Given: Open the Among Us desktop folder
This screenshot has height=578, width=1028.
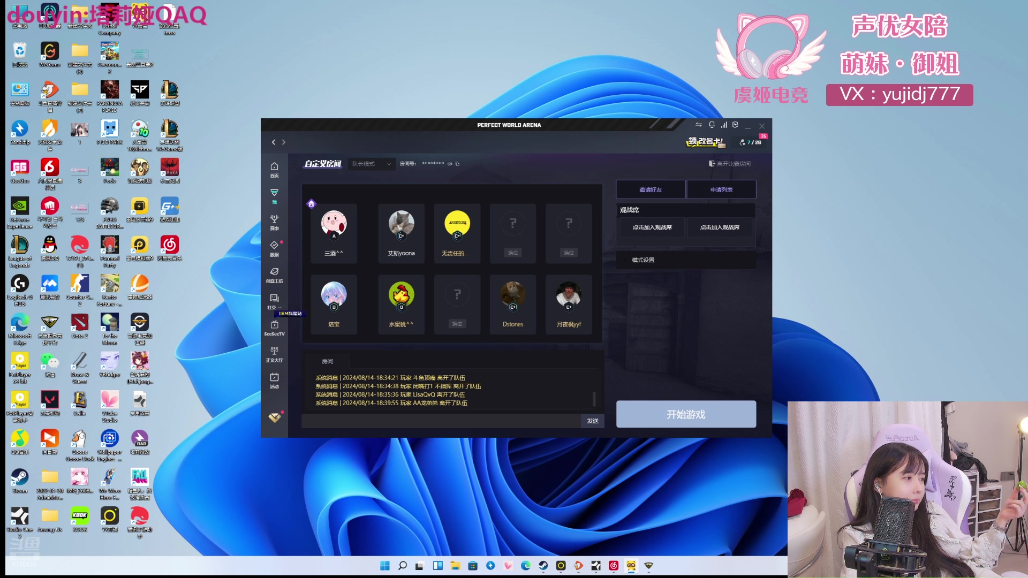Looking at the screenshot, I should [50, 519].
